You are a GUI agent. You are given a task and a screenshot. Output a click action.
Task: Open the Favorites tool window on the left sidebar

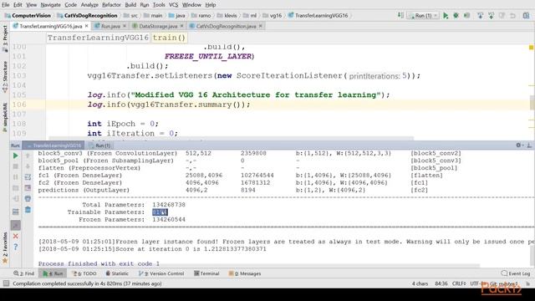5,247
